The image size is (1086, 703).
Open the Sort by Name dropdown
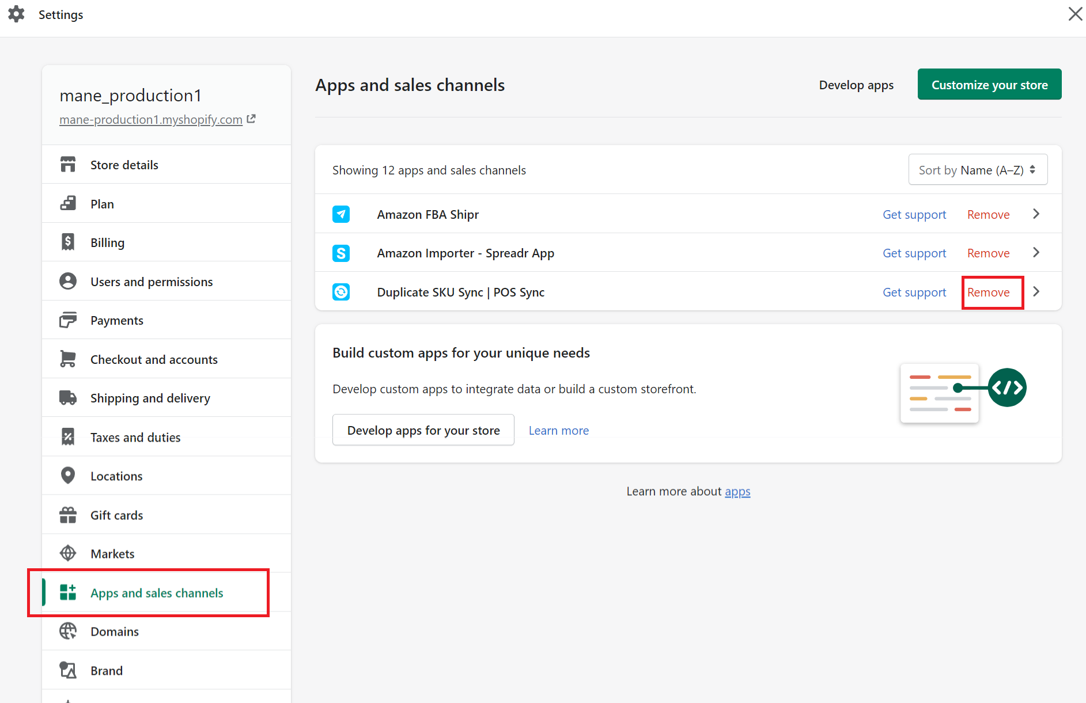click(978, 170)
